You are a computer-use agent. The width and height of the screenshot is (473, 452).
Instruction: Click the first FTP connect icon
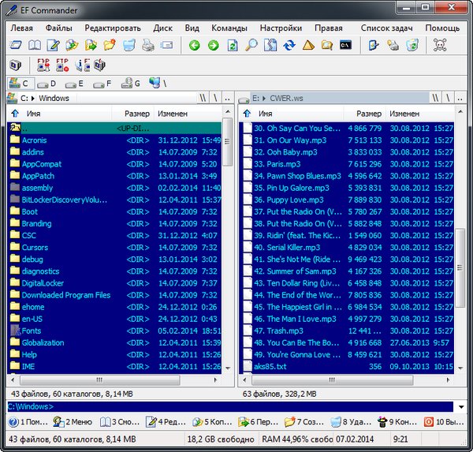(x=42, y=65)
